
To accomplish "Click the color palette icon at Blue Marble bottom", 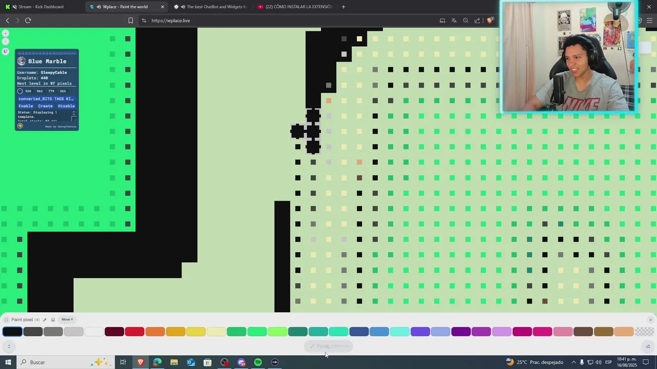I will [x=20, y=126].
